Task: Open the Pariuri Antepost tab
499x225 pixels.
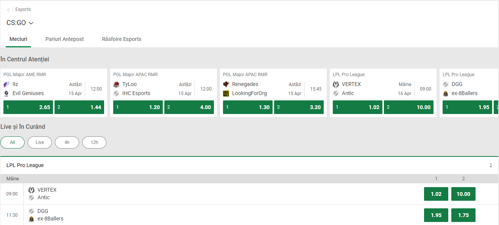Action: coord(65,39)
